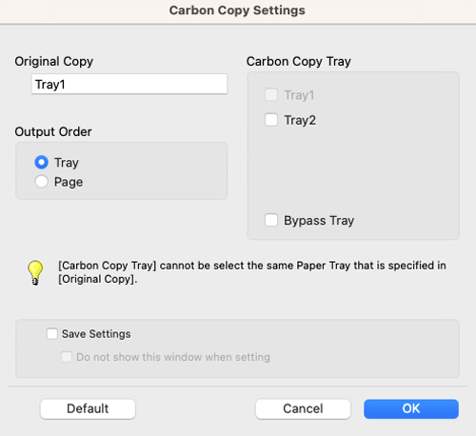This screenshot has height=436, width=476.
Task: Choose Page as the output order
Action: pyautogui.click(x=41, y=182)
